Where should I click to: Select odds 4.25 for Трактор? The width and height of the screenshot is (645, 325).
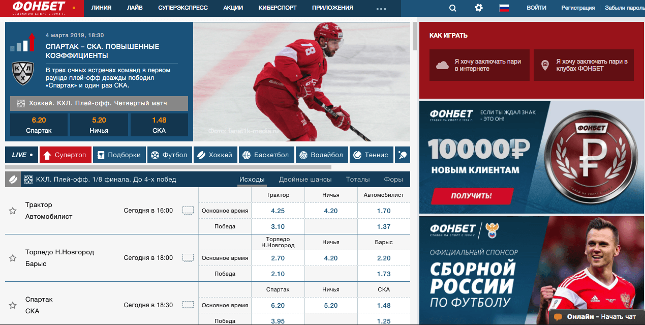coord(278,211)
